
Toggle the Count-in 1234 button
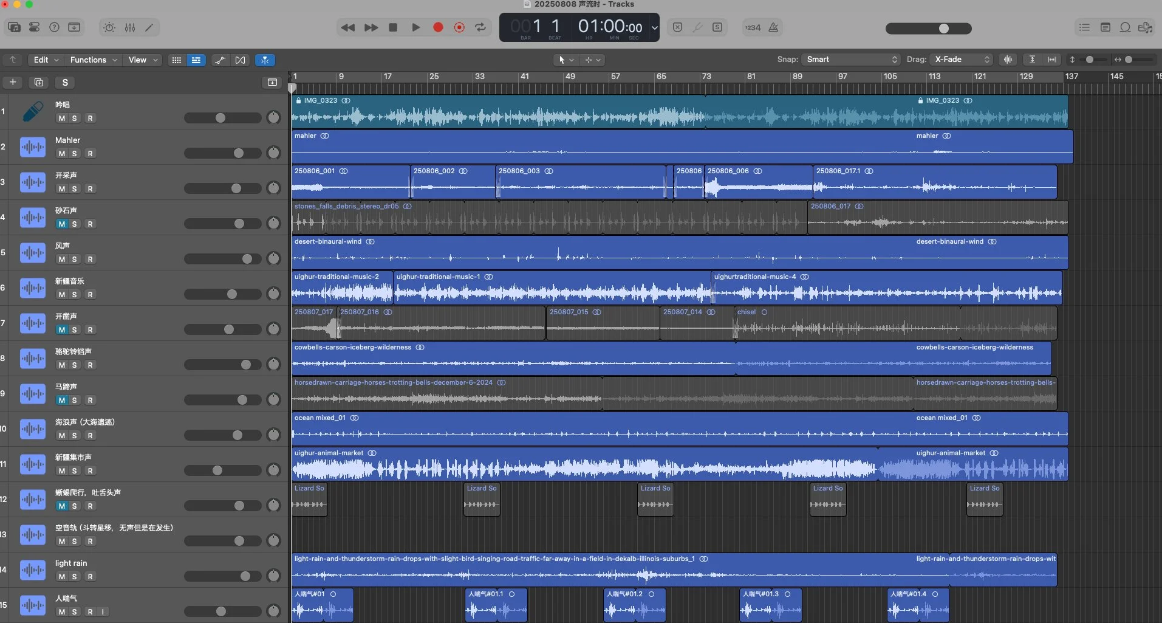pyautogui.click(x=753, y=27)
